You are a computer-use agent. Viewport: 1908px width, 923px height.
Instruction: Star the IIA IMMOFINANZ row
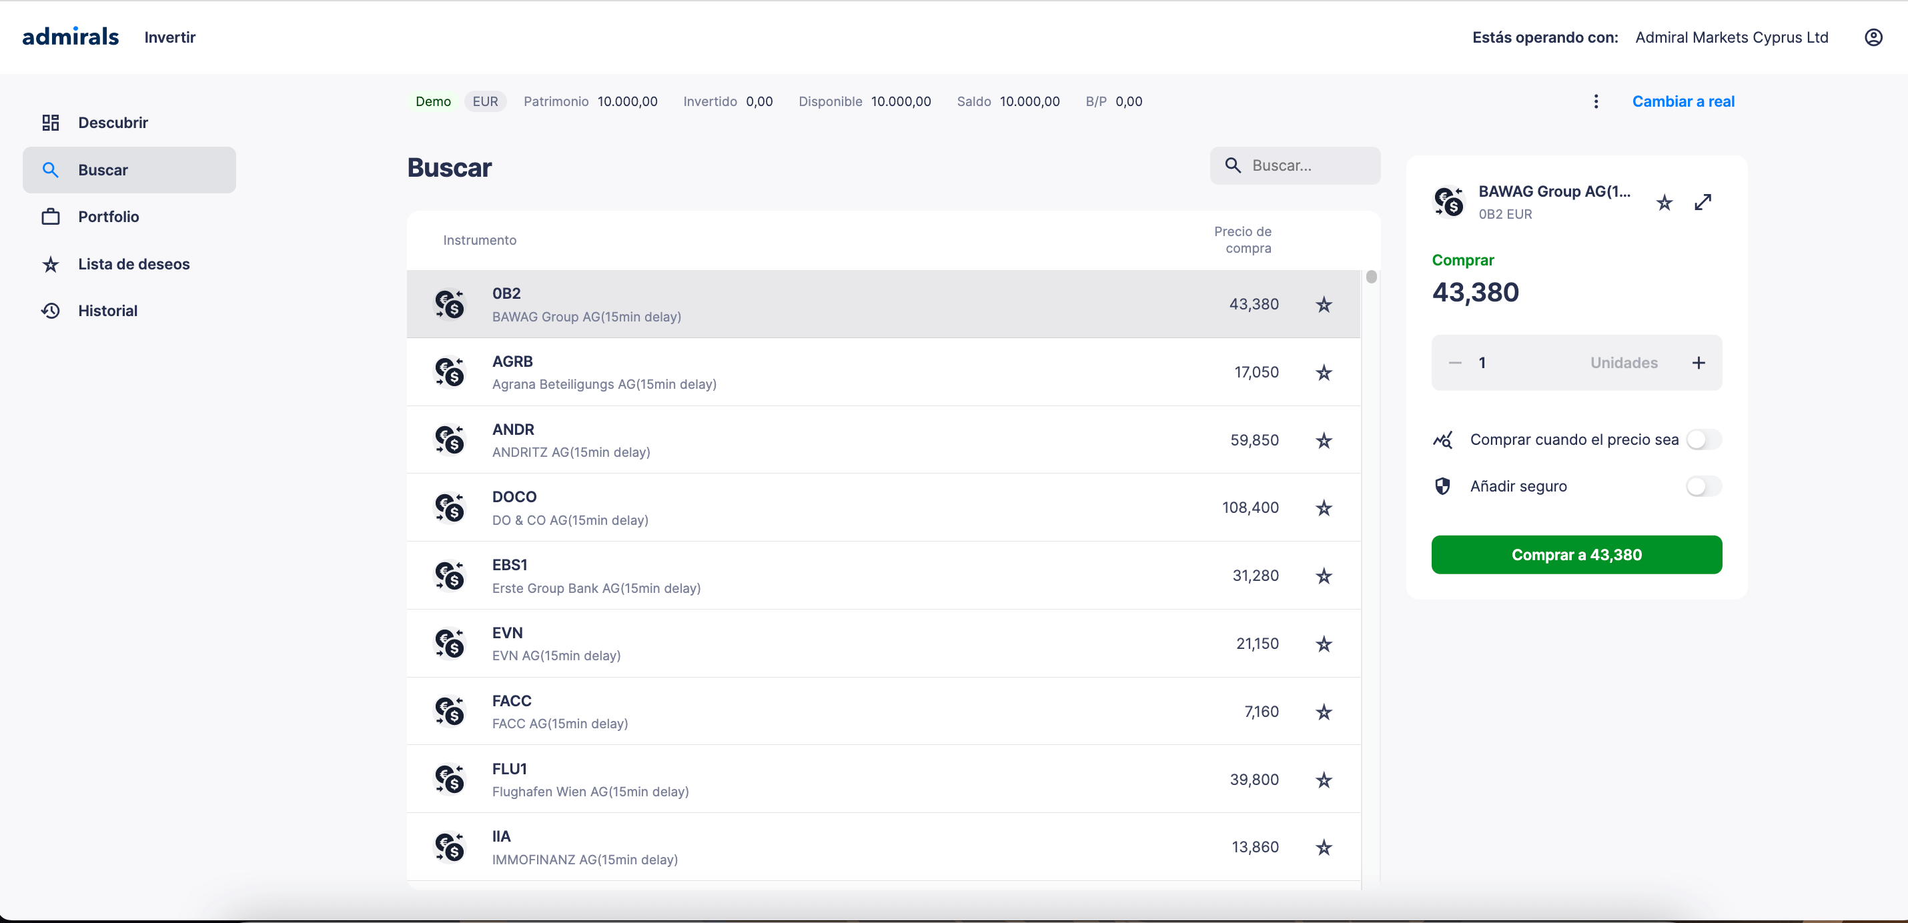pyautogui.click(x=1324, y=848)
